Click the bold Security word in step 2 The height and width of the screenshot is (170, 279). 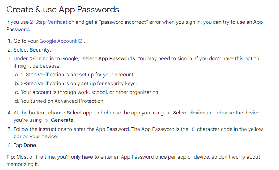[x=40, y=50]
